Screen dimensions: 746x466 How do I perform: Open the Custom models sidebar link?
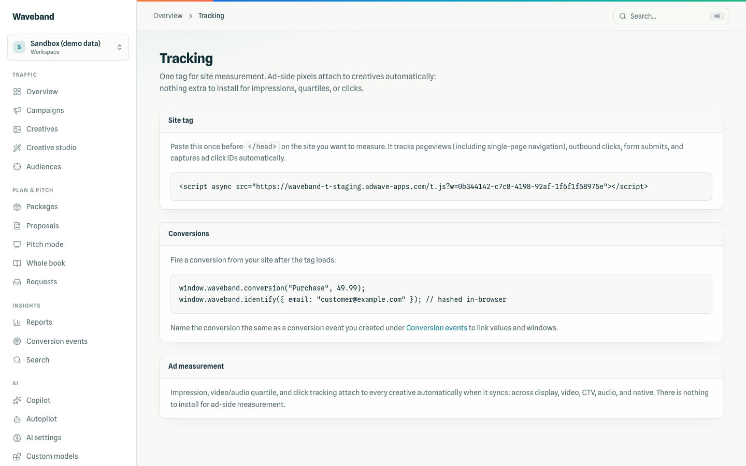pyautogui.click(x=68, y=456)
